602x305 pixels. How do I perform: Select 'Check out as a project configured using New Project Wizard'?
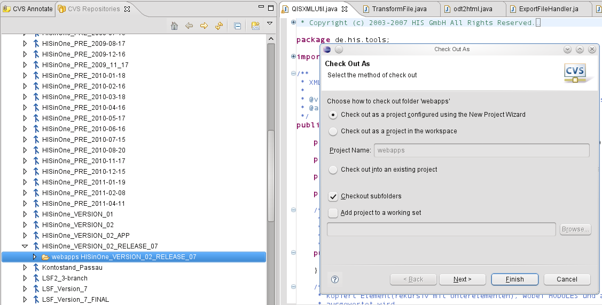click(333, 115)
